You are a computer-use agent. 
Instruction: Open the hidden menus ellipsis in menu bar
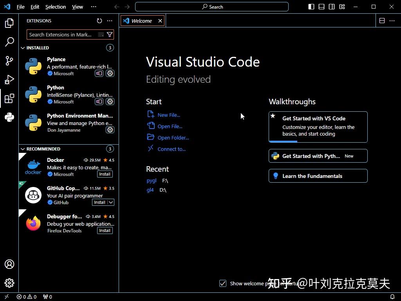[x=94, y=7]
